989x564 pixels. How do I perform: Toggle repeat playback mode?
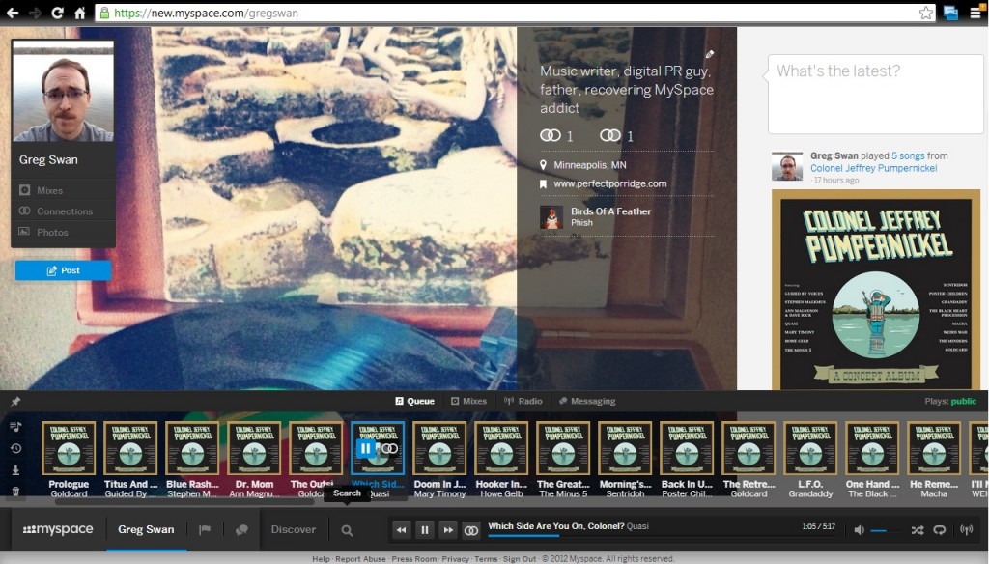[940, 530]
